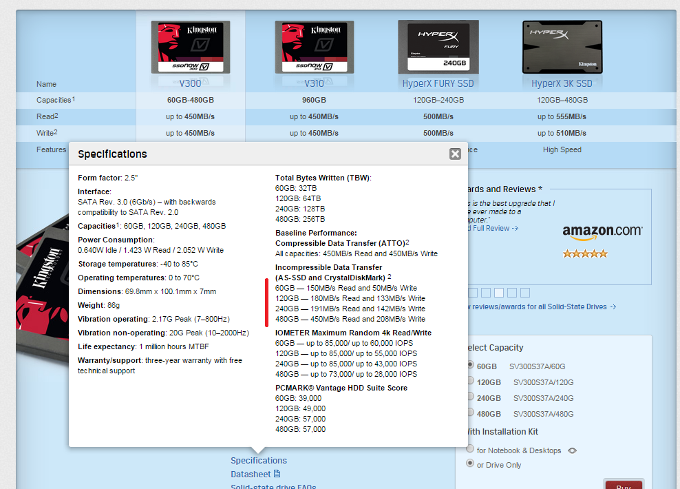Close the Specifications popup
Viewport: 680px width, 489px height.
(x=455, y=154)
